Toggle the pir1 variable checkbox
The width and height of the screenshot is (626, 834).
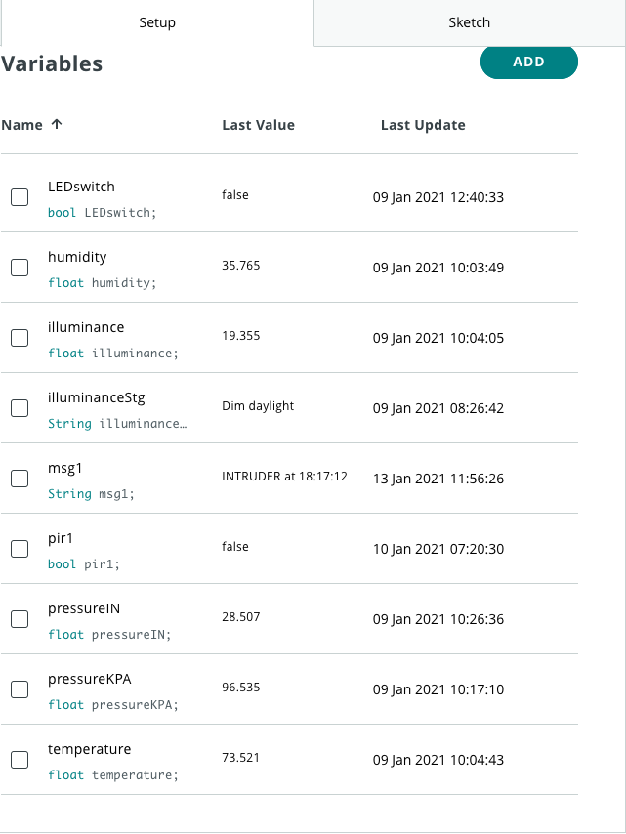click(x=20, y=549)
